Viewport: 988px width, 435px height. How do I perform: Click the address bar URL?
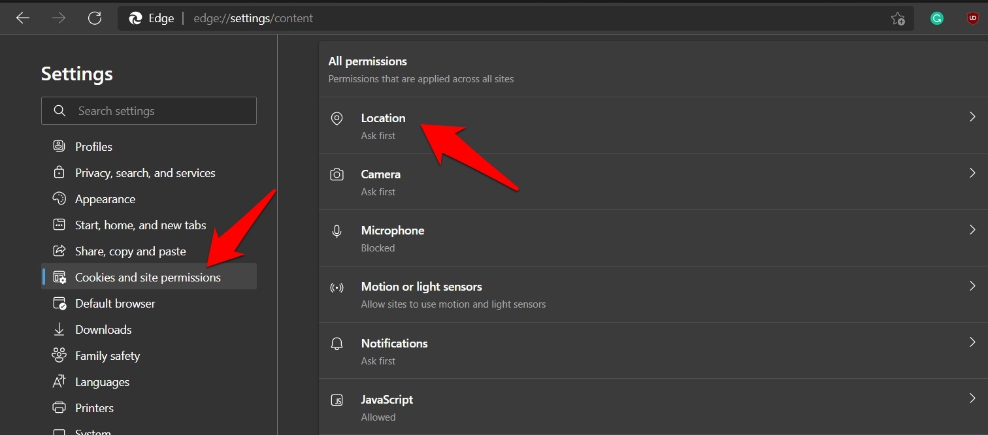(x=254, y=18)
